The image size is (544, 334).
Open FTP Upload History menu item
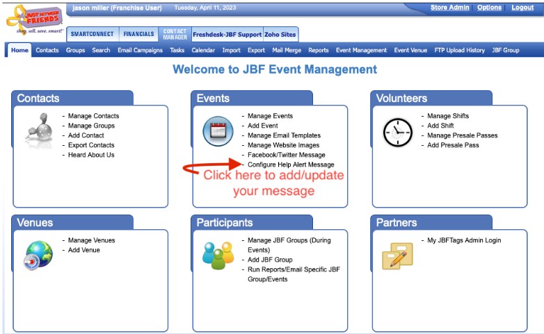[459, 51]
